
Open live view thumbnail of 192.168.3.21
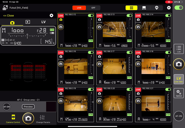click(153, 103)
